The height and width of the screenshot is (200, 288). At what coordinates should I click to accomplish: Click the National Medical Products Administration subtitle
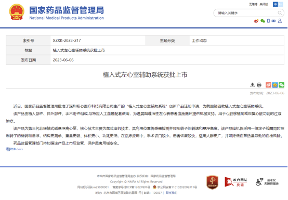67,18
